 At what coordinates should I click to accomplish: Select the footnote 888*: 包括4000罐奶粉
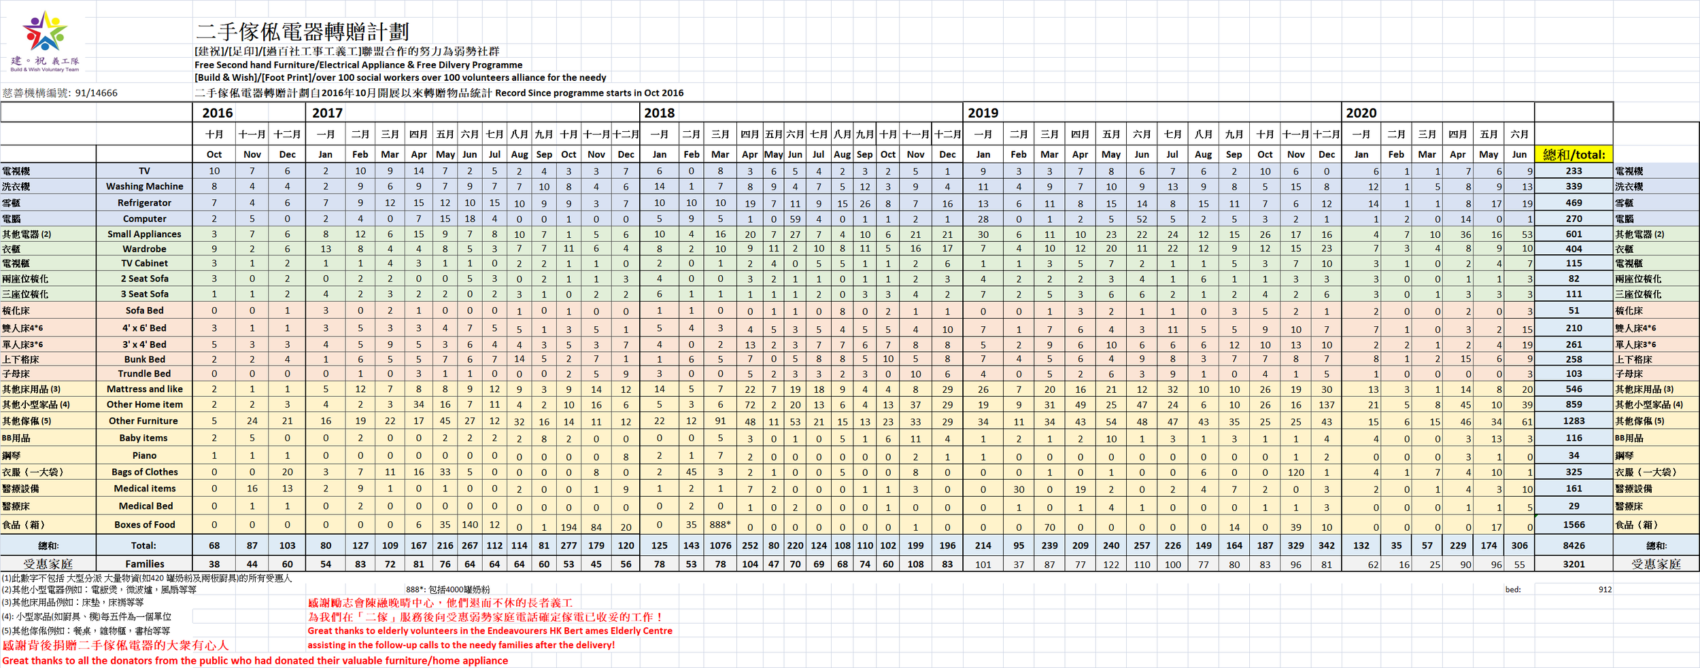pos(447,589)
